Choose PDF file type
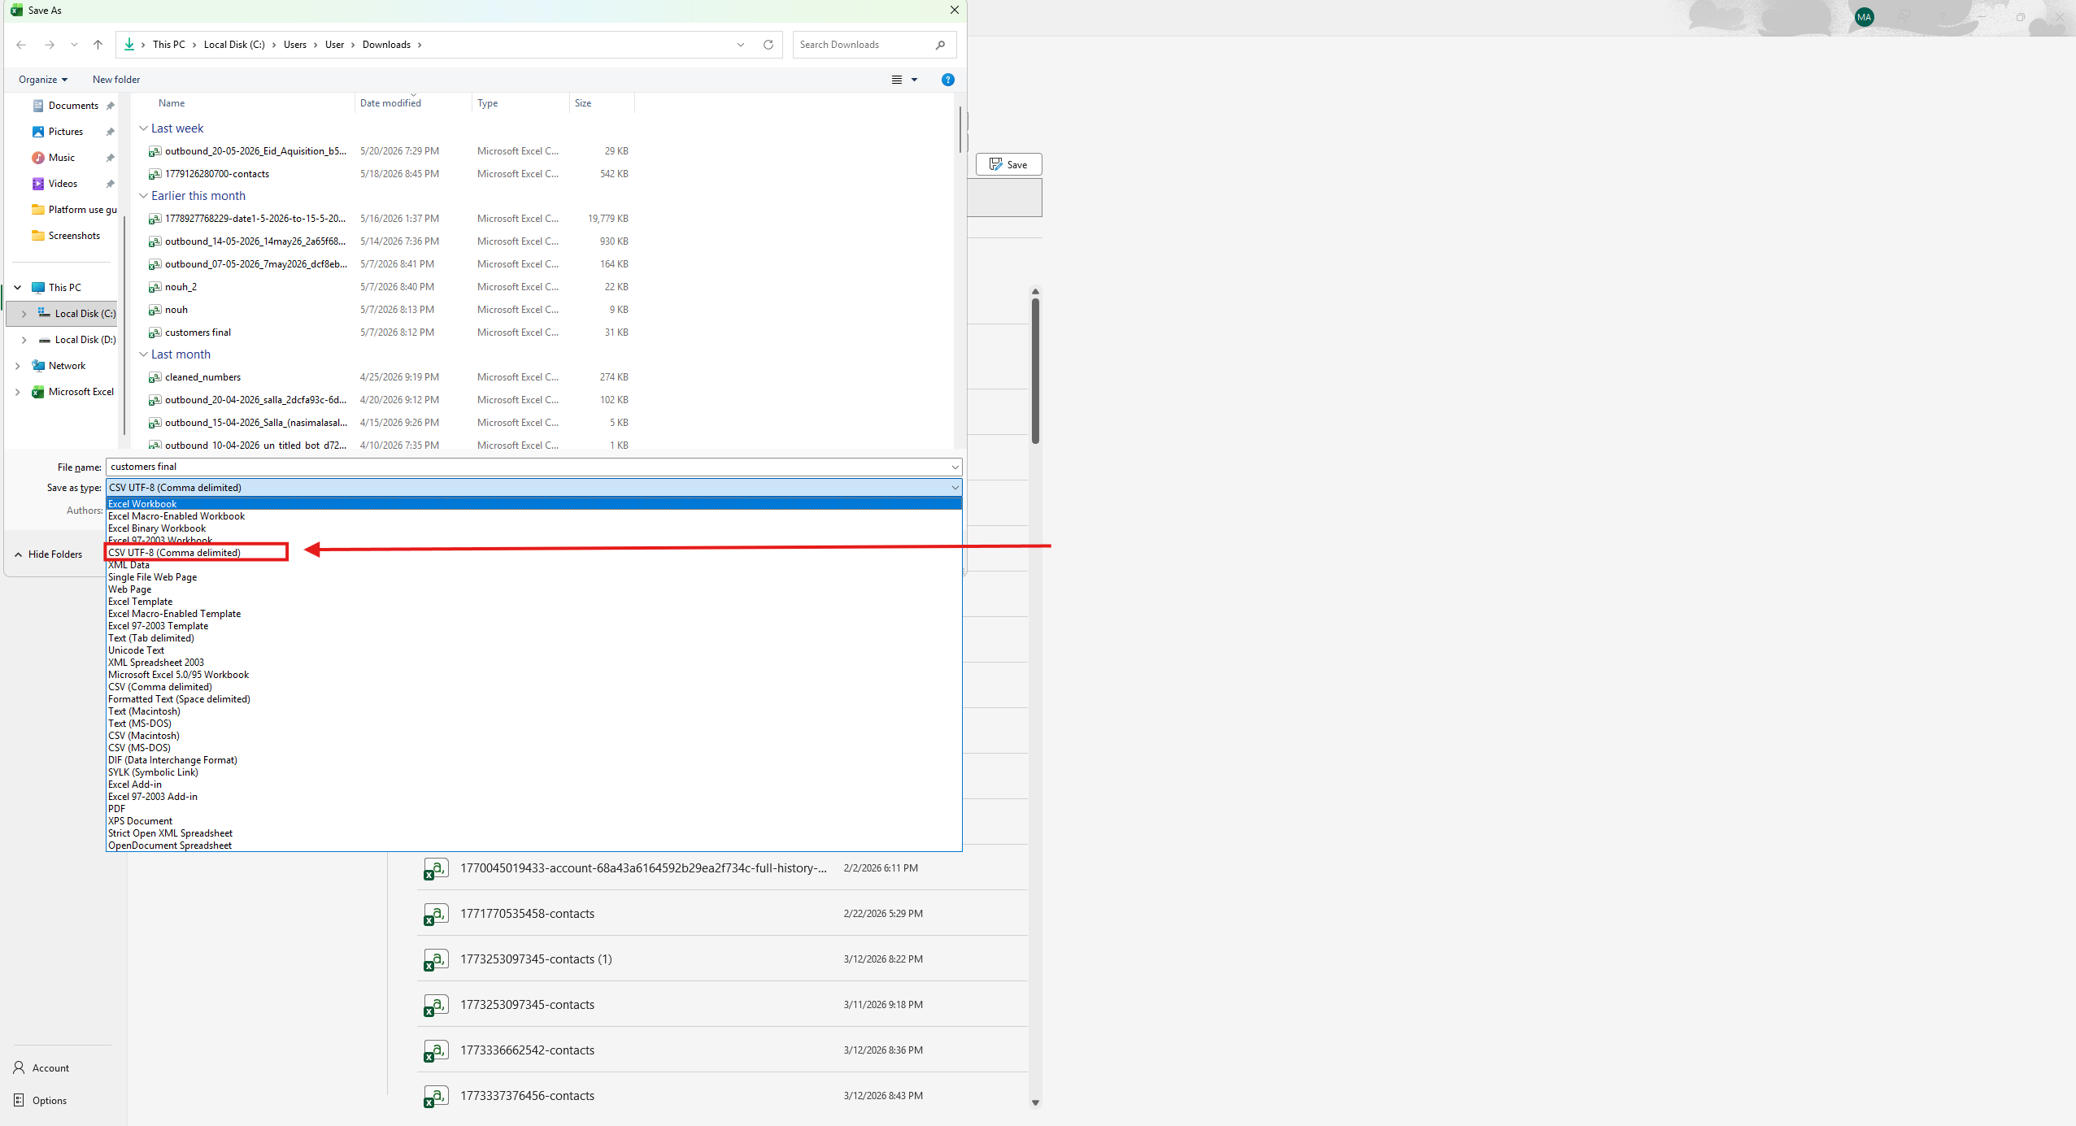 point(533,809)
